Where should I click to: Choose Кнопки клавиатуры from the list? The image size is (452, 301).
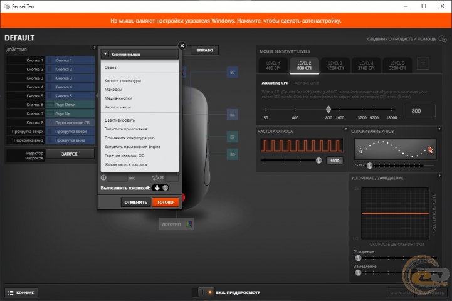(x=140, y=81)
